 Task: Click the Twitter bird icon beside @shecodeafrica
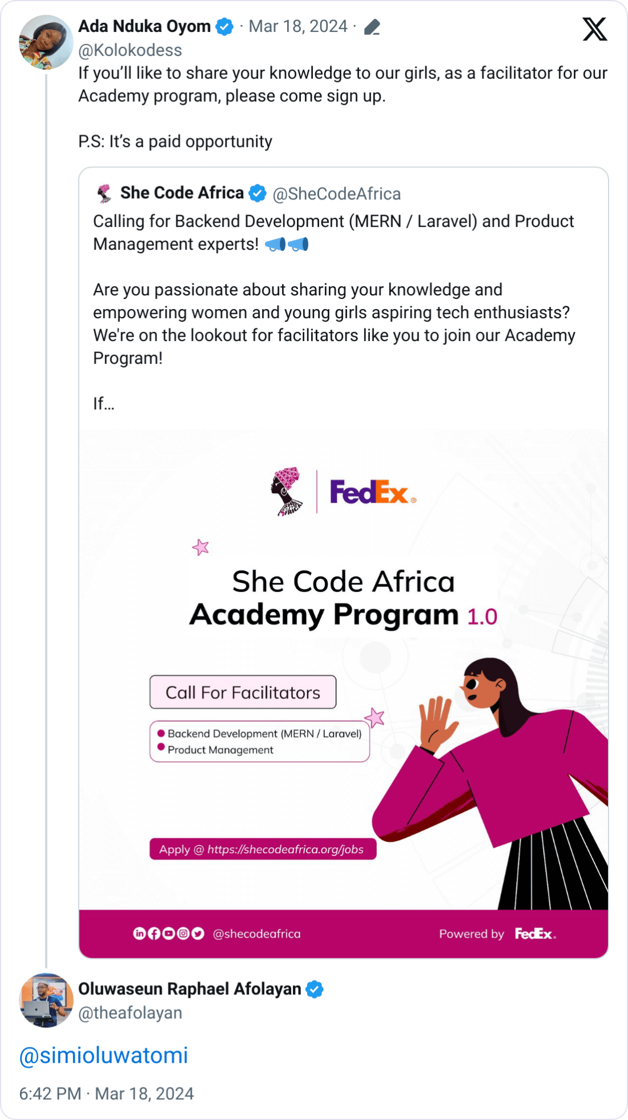pyautogui.click(x=198, y=933)
